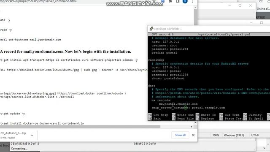This screenshot has width=270, height=152.
Task: Click UTF-8 encoding in Notepad status bar
Action: pyautogui.click(x=255, y=135)
